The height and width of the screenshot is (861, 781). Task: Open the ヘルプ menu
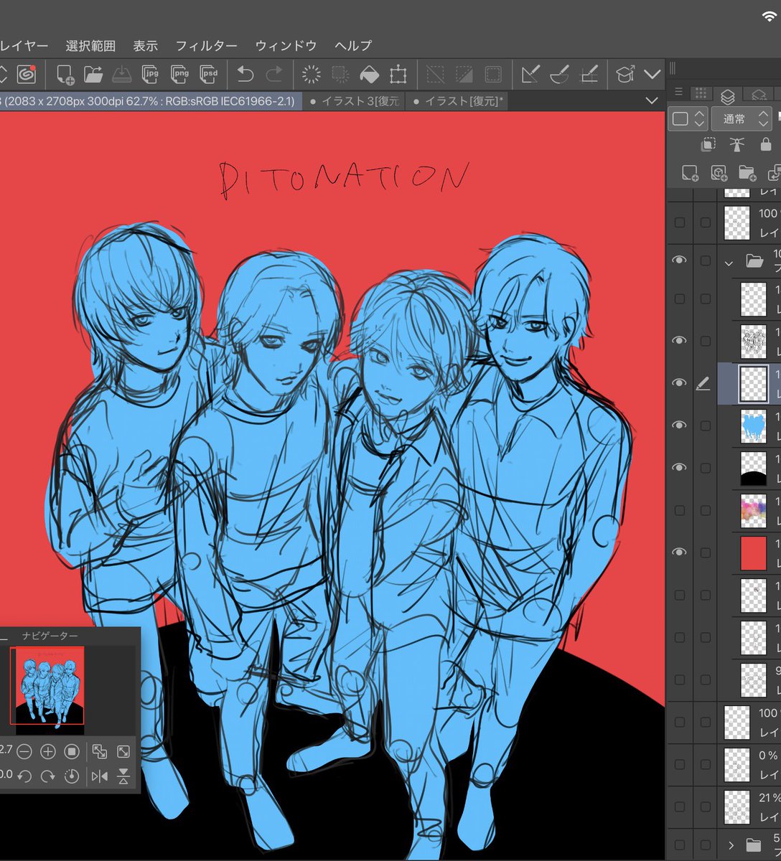coord(353,45)
